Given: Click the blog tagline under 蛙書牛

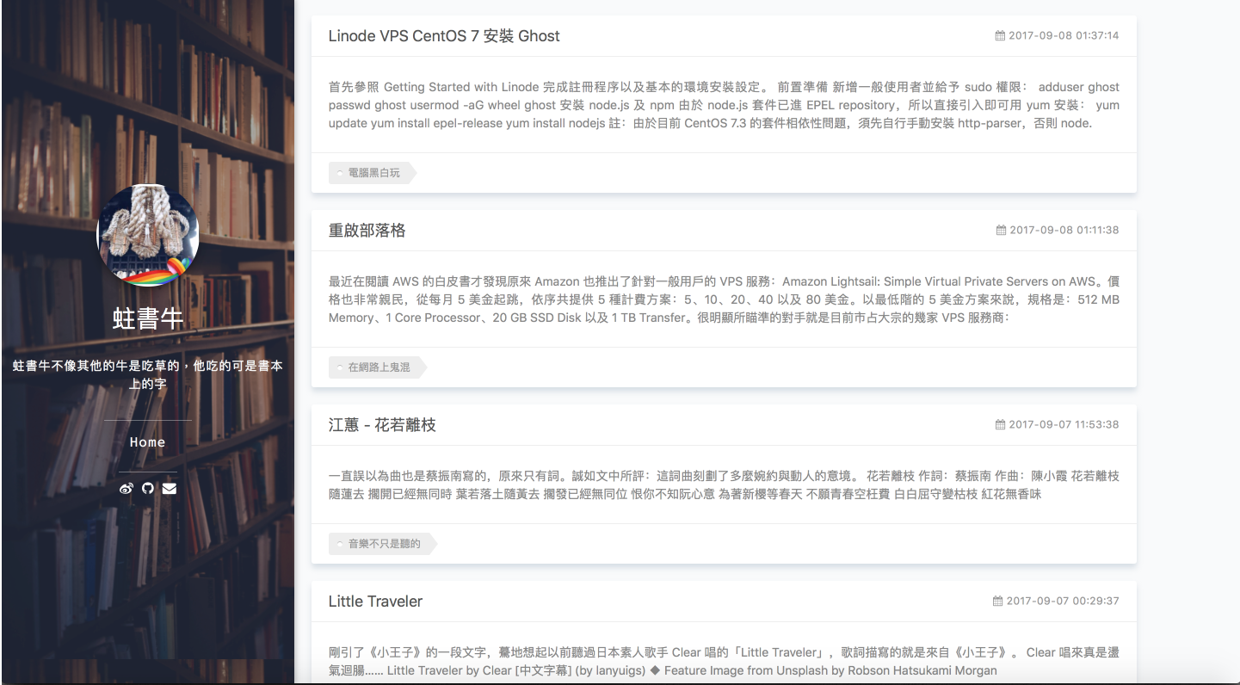Looking at the screenshot, I should [148, 374].
